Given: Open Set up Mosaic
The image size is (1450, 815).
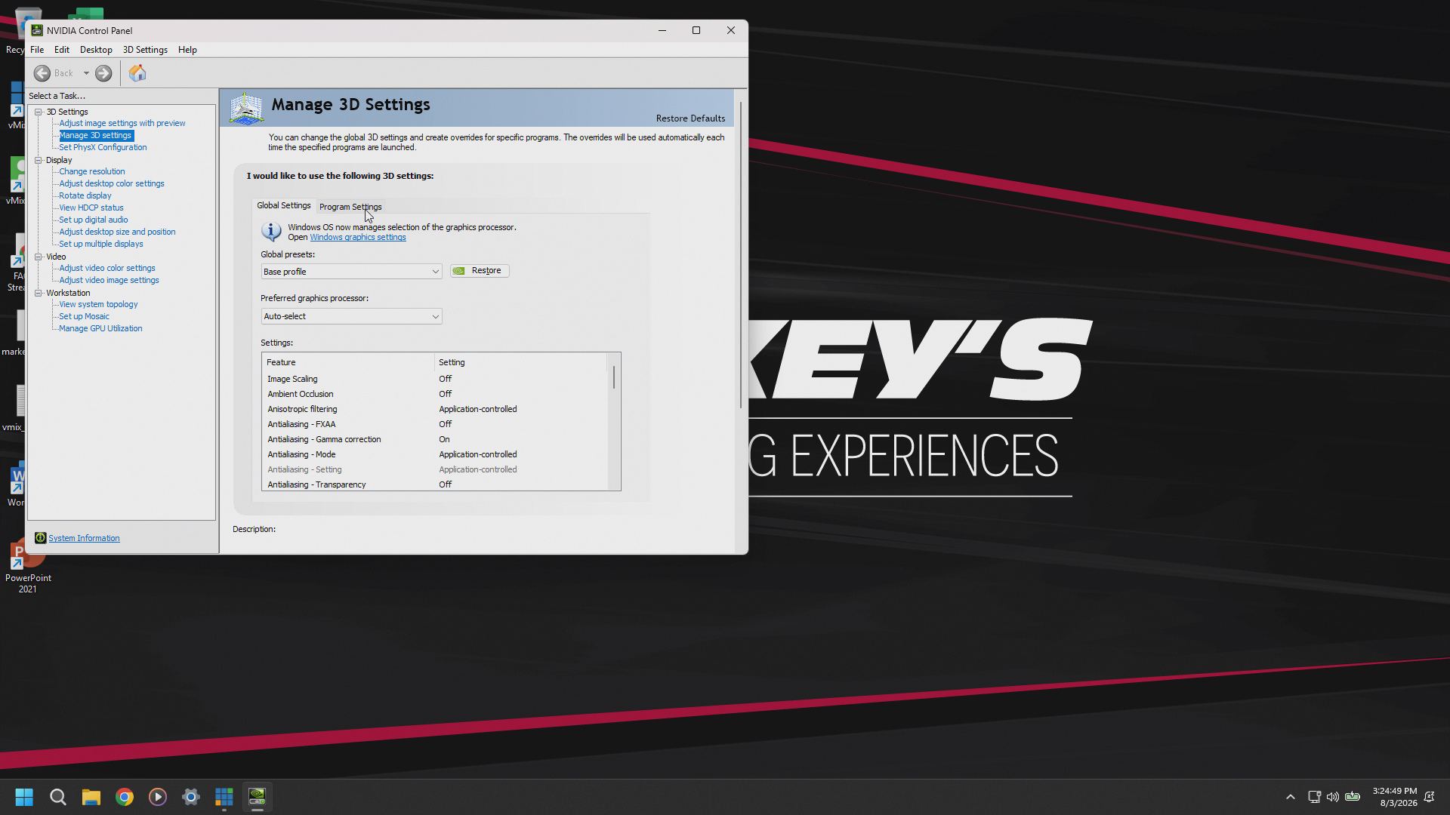Looking at the screenshot, I should click(85, 316).
